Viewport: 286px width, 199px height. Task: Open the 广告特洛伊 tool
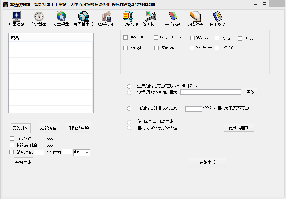click(128, 19)
